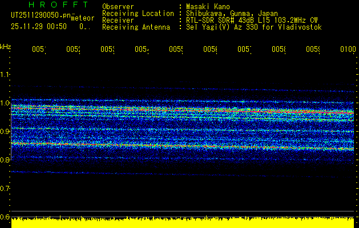Click the 'Receiving Antenna' label
359x228 pixels.
coord(136,27)
